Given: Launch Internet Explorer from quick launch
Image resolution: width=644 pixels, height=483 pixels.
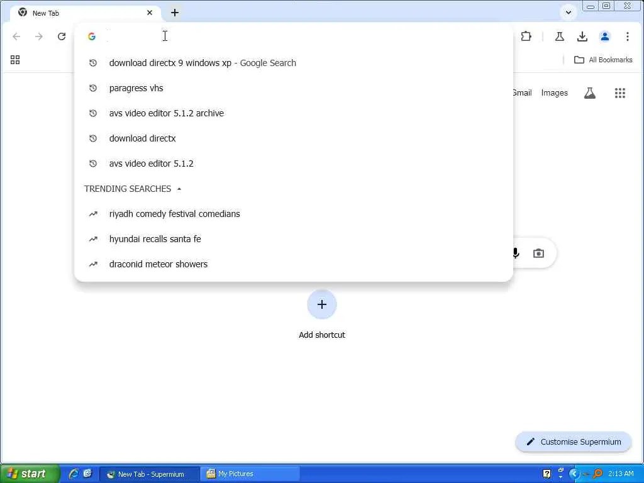Looking at the screenshot, I should pyautogui.click(x=74, y=474).
